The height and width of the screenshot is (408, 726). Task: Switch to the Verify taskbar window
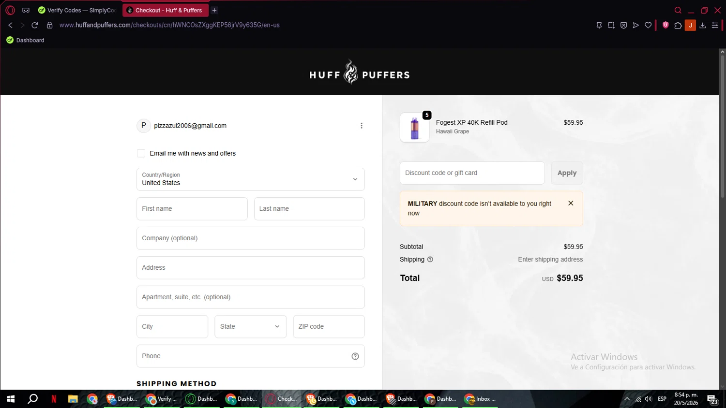[162, 399]
